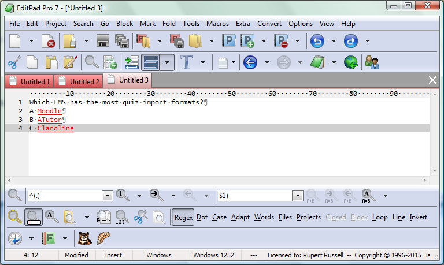Switch to the Untitled 1 tab

point(29,81)
